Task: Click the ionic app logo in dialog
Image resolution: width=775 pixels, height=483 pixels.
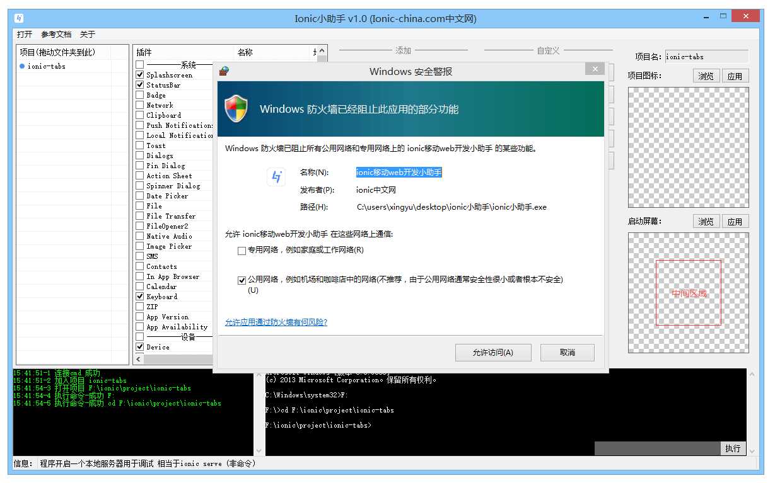Action: pyautogui.click(x=276, y=177)
